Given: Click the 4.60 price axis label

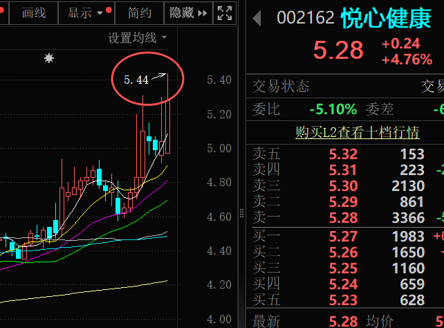Looking at the screenshot, I should [x=219, y=217].
